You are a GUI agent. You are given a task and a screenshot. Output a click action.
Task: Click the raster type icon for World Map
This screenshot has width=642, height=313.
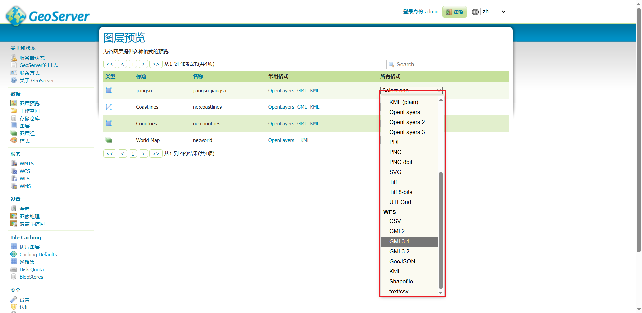tap(109, 140)
